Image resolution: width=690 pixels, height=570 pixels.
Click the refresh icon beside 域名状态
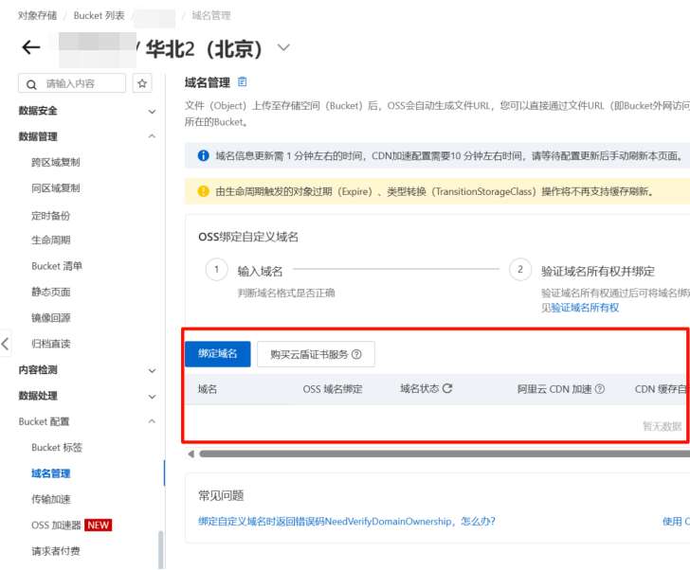pyautogui.click(x=447, y=388)
